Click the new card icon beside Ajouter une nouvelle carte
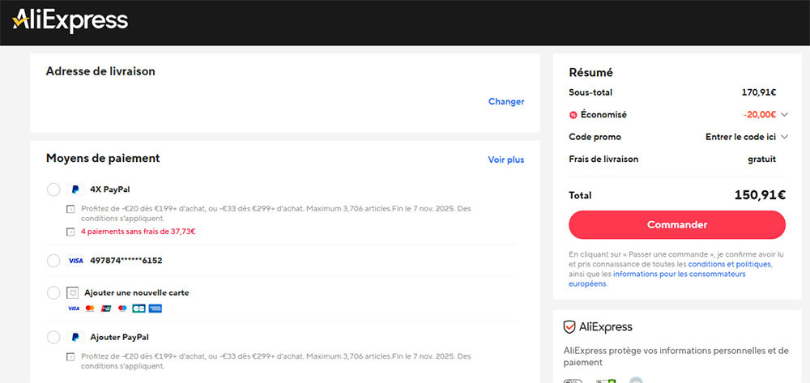 [x=73, y=292]
